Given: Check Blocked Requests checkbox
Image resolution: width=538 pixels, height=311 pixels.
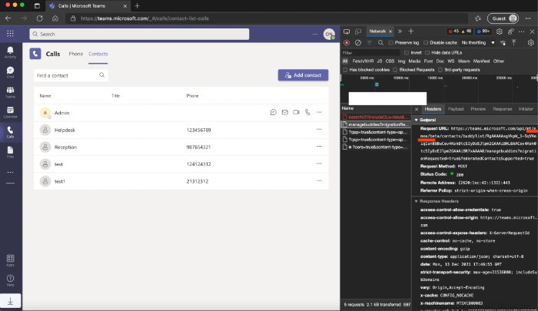Looking at the screenshot, I should tap(395, 70).
